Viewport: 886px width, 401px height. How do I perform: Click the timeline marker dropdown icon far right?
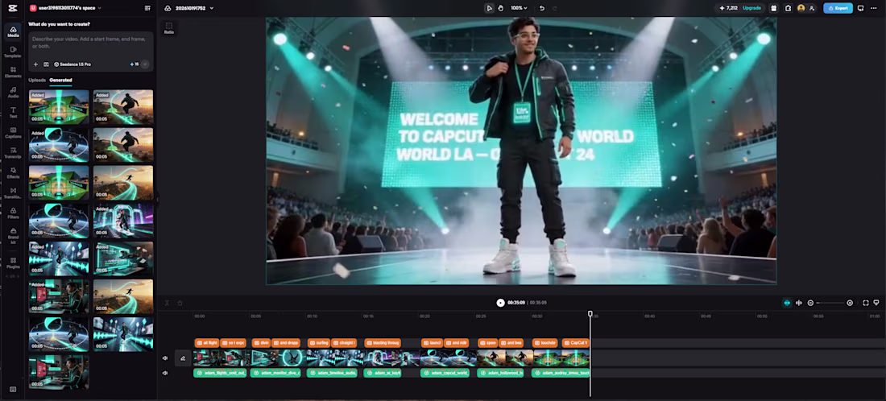click(x=876, y=303)
